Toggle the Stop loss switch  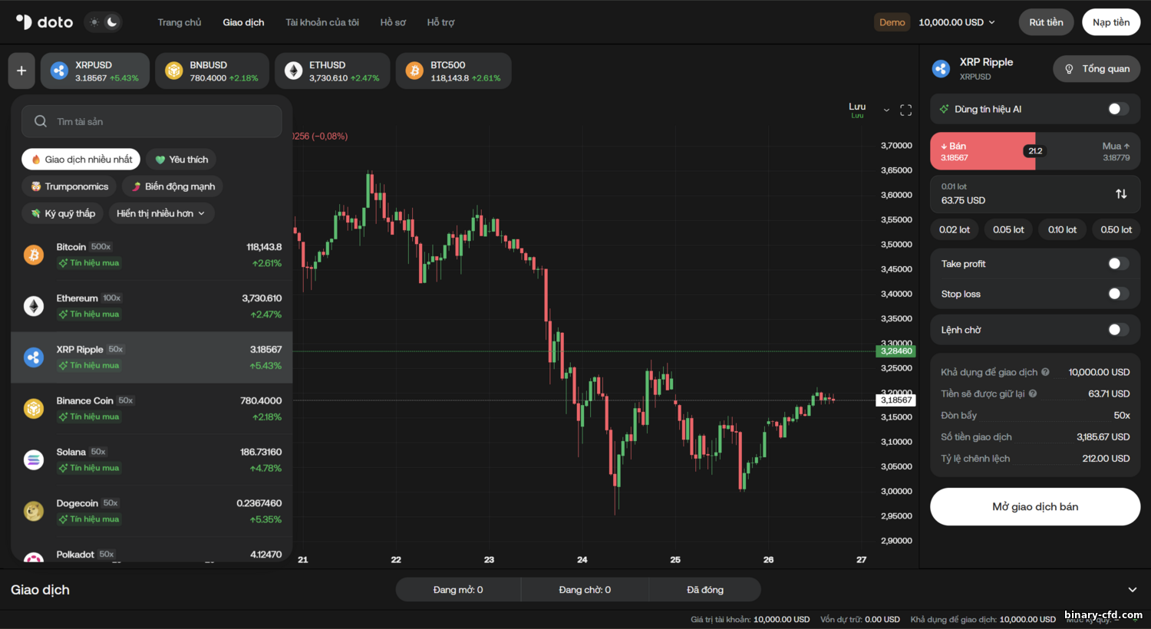(1118, 294)
